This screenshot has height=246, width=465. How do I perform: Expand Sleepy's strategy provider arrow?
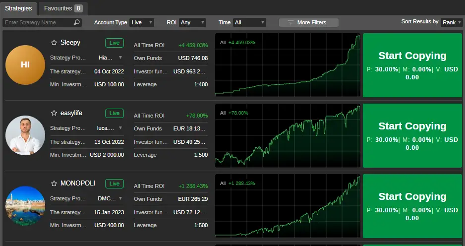pos(120,57)
